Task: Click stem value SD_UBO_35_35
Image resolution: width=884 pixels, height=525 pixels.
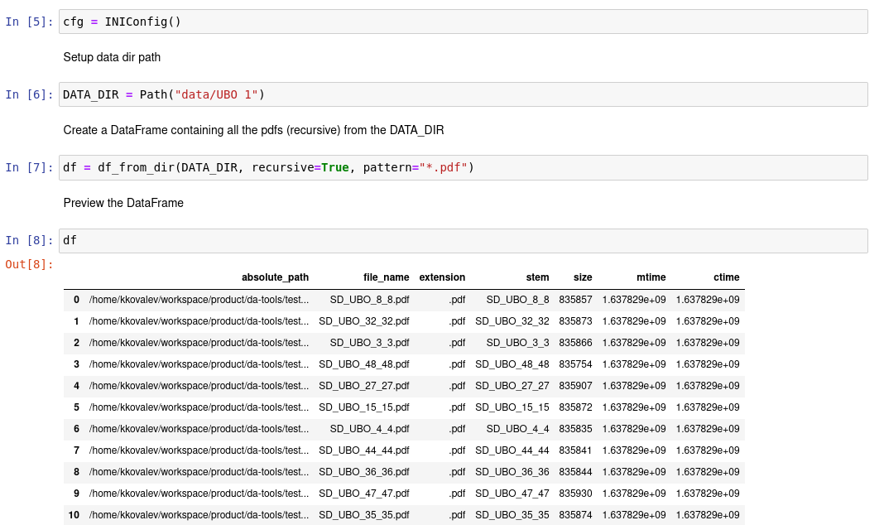Action: pyautogui.click(x=512, y=515)
